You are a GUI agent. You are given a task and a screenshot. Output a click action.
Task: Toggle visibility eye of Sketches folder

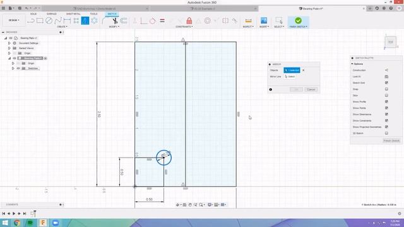18,69
